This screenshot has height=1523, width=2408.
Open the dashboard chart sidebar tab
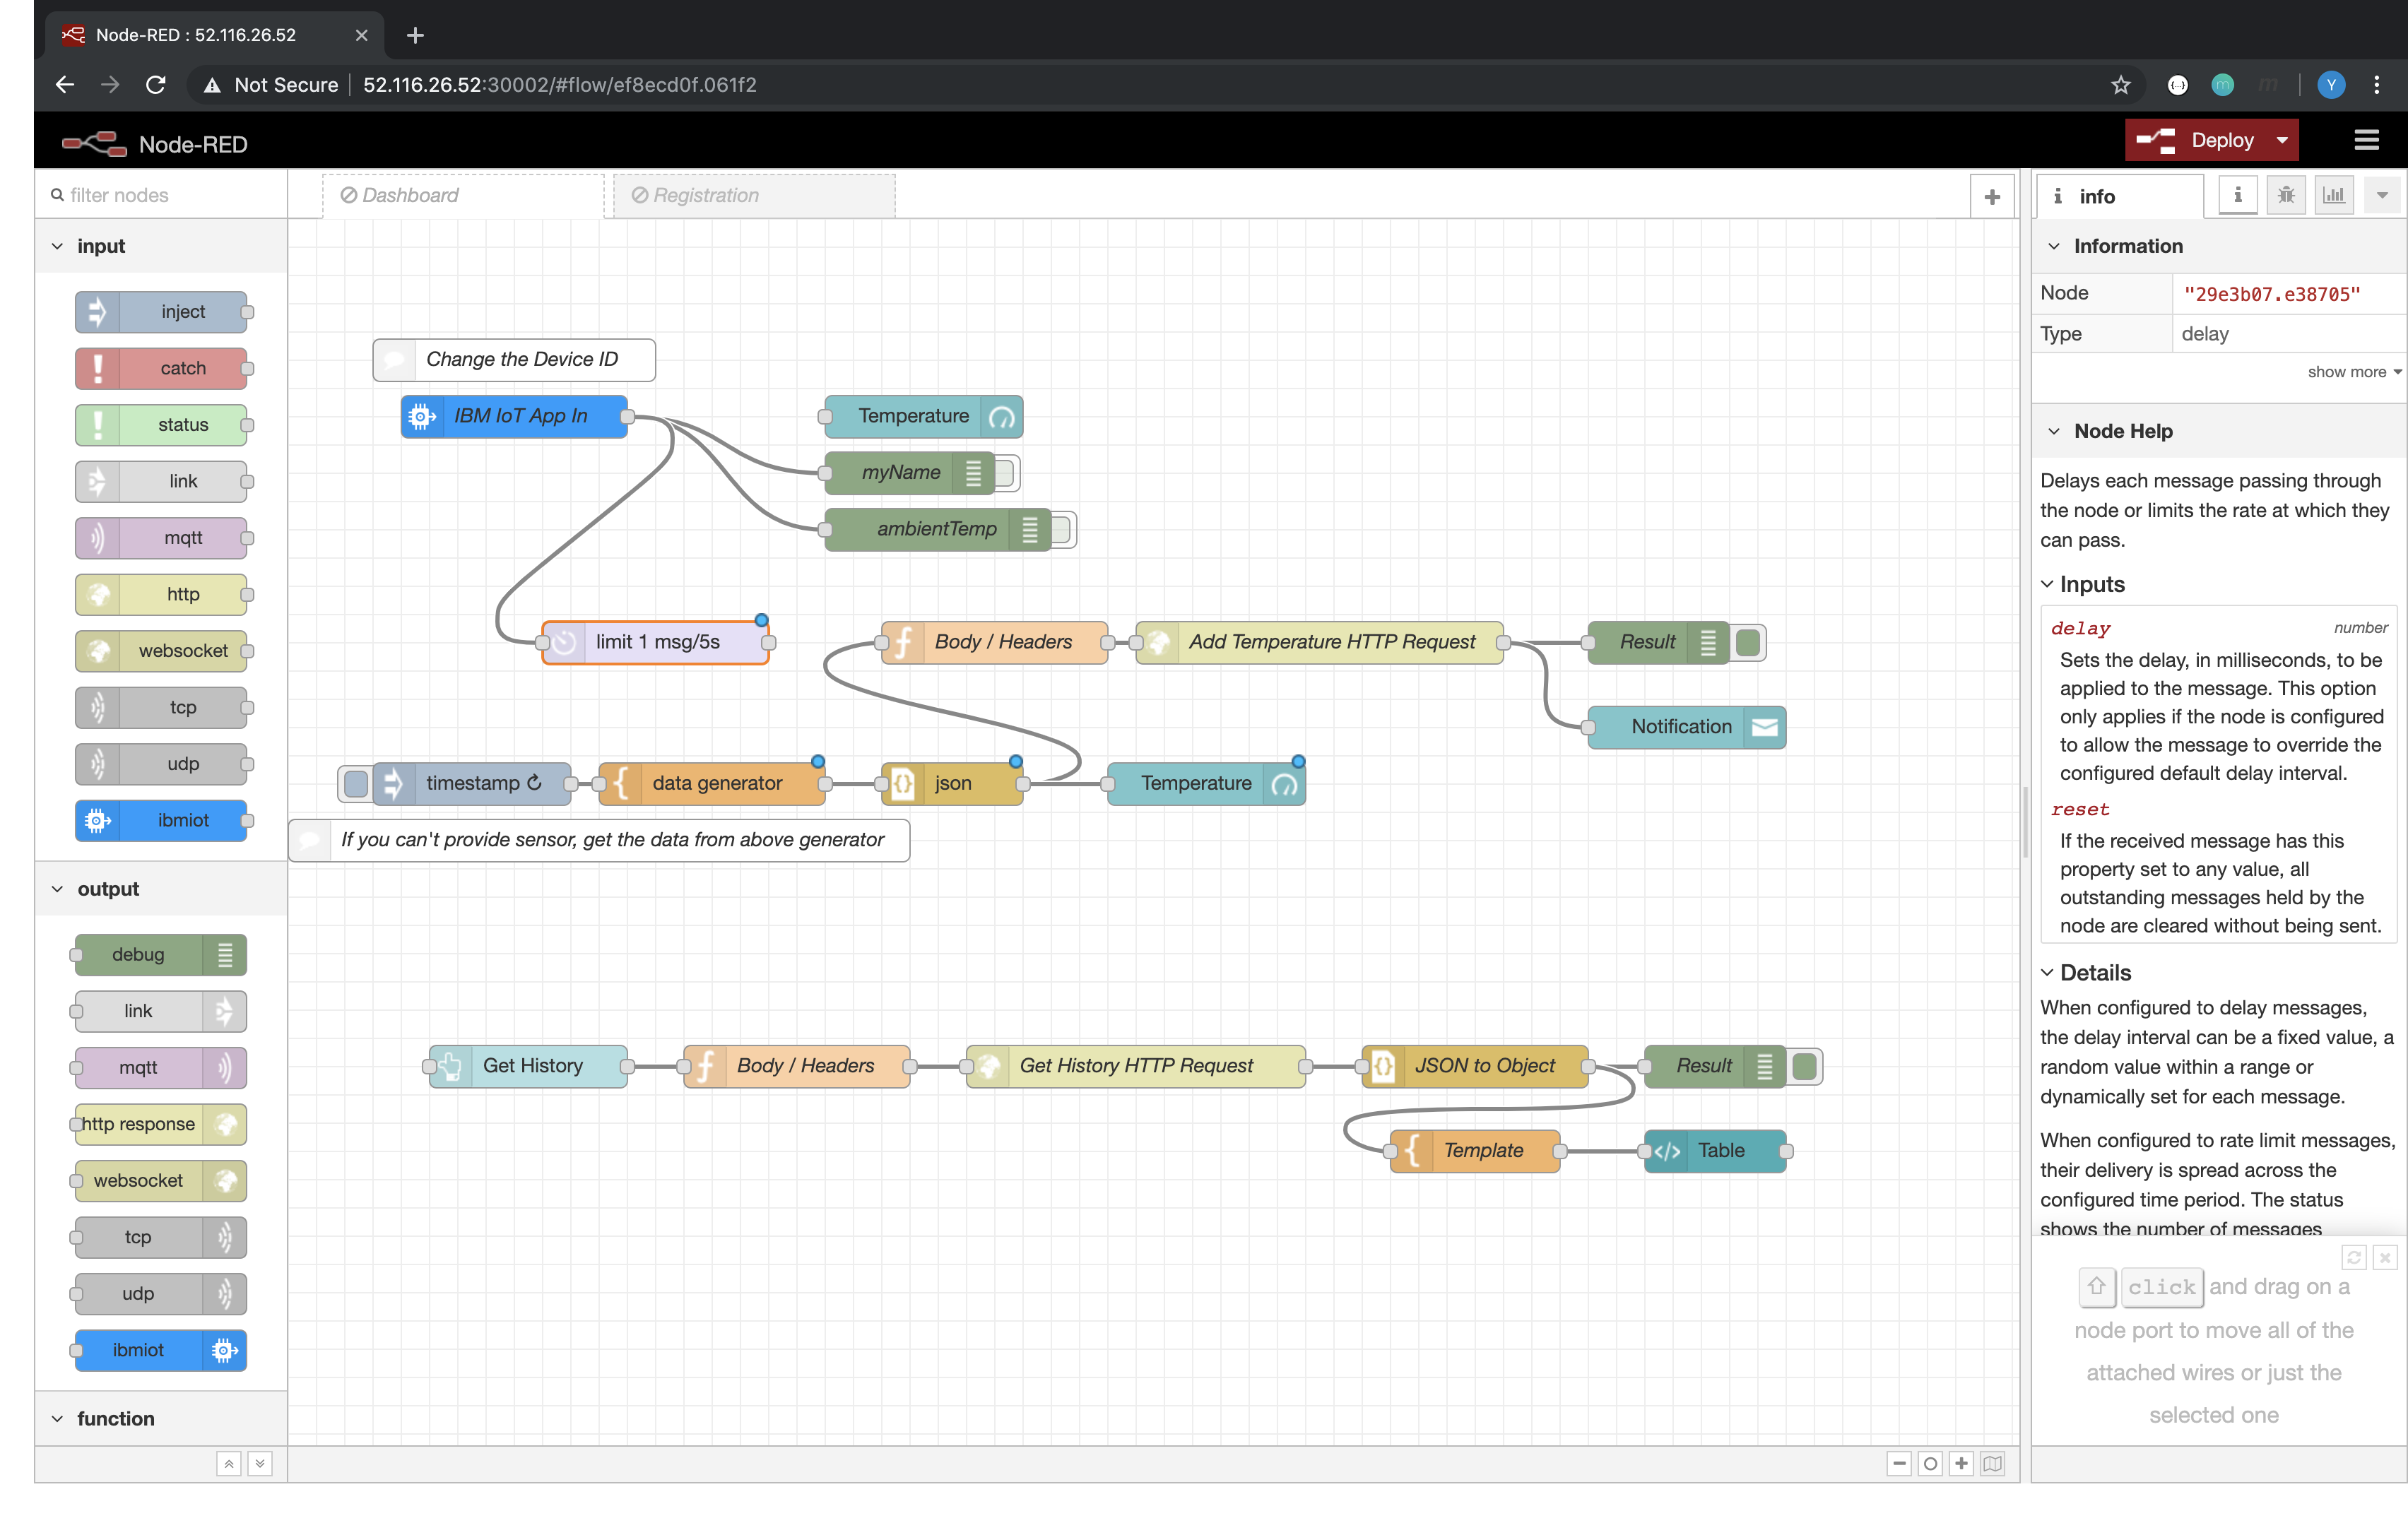pyautogui.click(x=2333, y=195)
